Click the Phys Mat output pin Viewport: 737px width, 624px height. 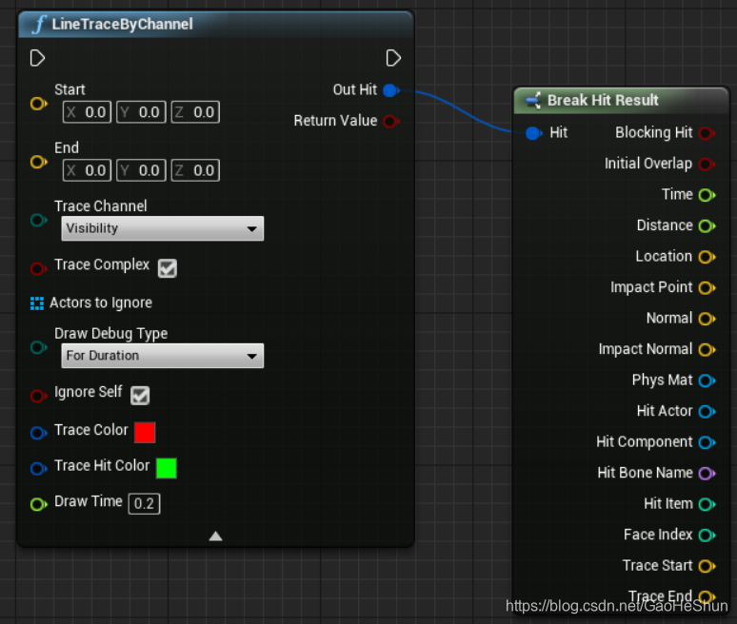point(707,380)
